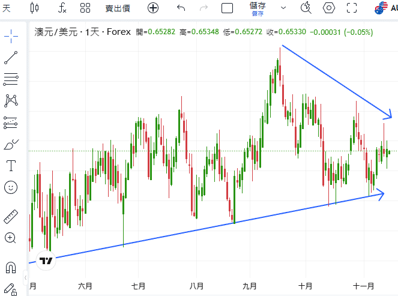
Task: Select the trend line drawing tool
Action: (11, 58)
